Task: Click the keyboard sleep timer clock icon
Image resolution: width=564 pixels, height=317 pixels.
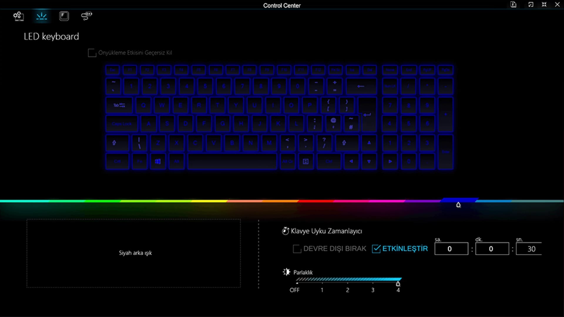Action: click(x=285, y=231)
